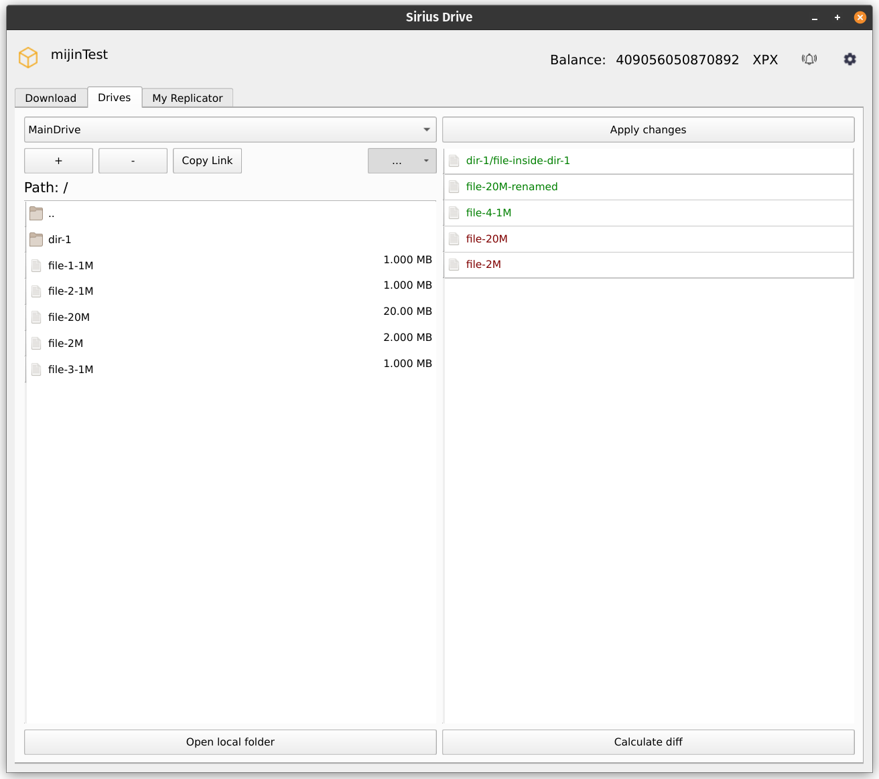
Task: Select the '..' parent directory row
Action: [230, 214]
